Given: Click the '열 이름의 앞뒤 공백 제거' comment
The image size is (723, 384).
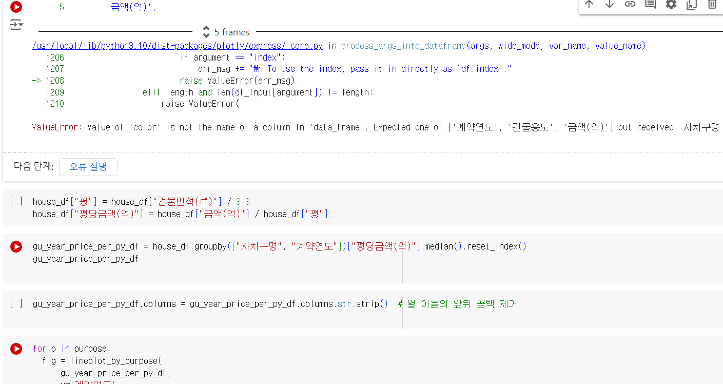Looking at the screenshot, I should [457, 304].
